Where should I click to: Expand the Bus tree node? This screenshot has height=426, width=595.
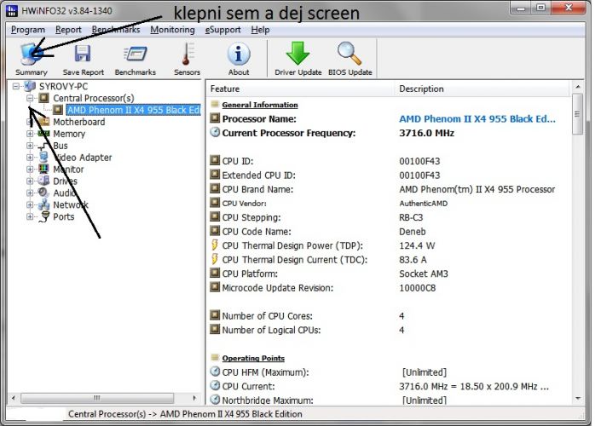[x=30, y=146]
